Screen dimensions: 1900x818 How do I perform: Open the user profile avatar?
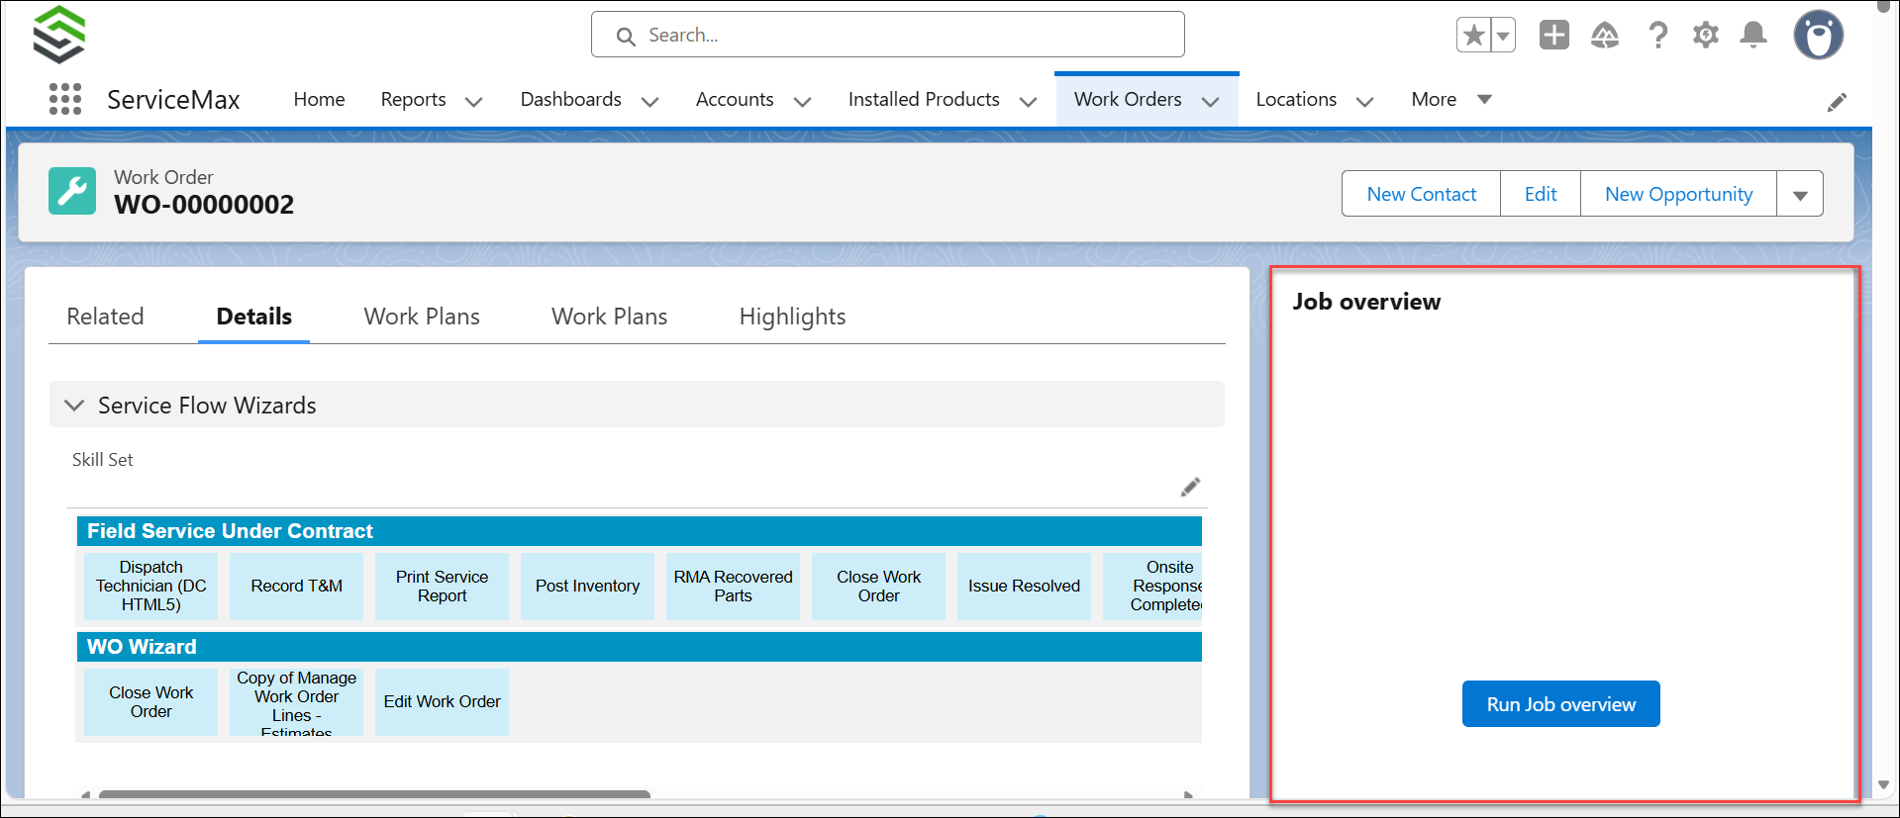tap(1819, 36)
